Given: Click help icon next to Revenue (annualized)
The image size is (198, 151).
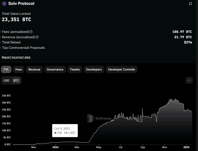Looking at the screenshot, I should tap(37, 37).
